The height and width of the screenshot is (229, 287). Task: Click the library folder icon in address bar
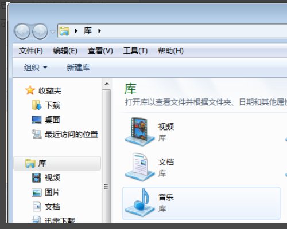[x=64, y=31]
